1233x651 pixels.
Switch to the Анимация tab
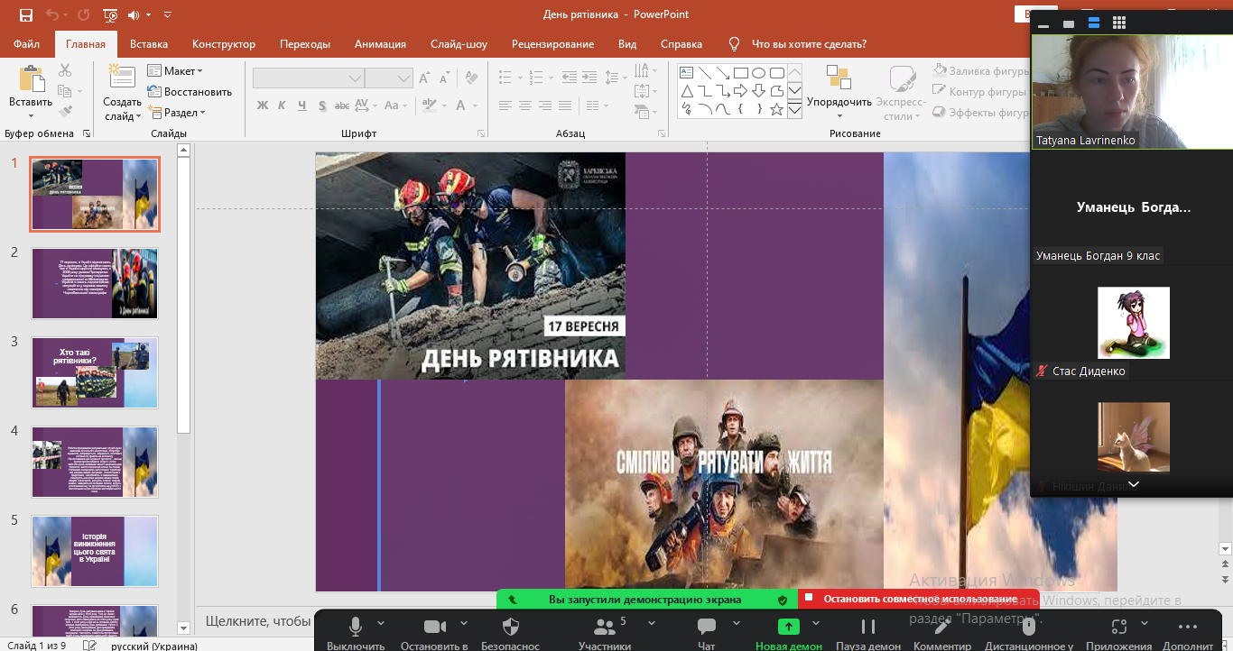tap(380, 44)
